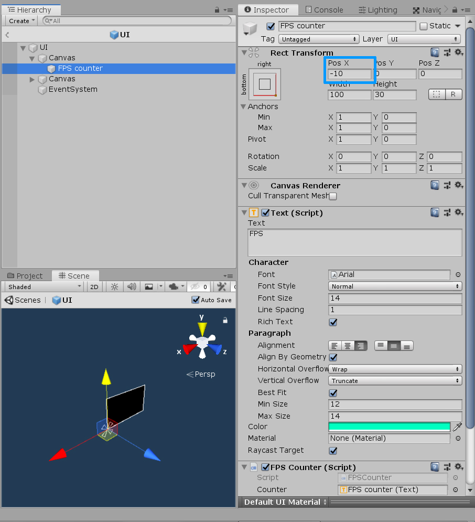
Task: Pick a color with the eyedropper icon
Action: point(457,427)
